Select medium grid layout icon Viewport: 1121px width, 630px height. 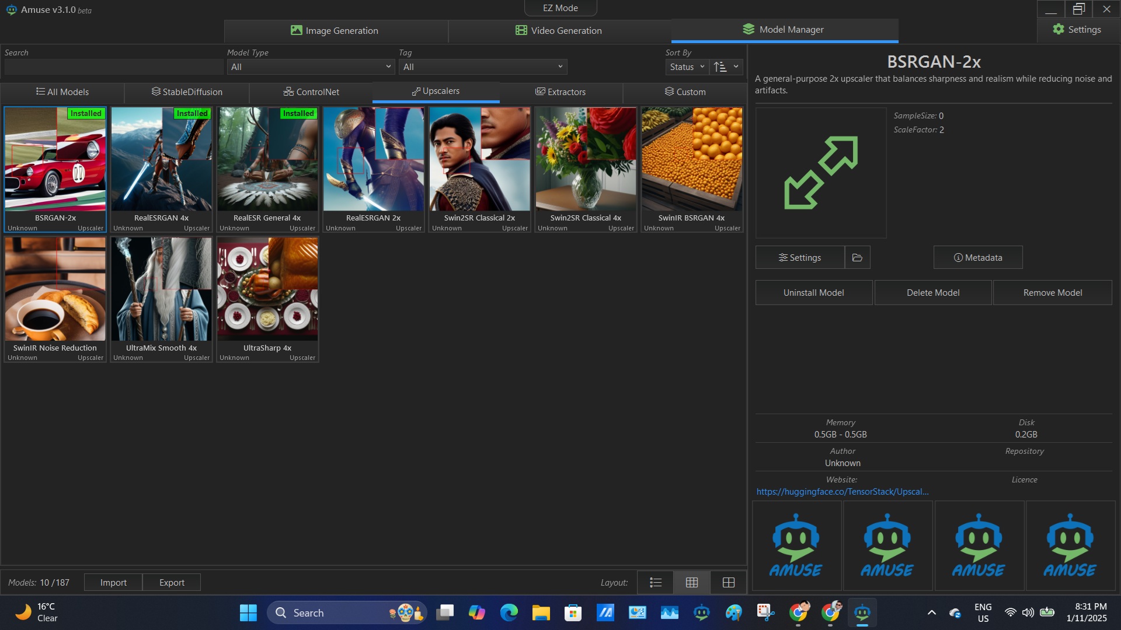click(692, 582)
